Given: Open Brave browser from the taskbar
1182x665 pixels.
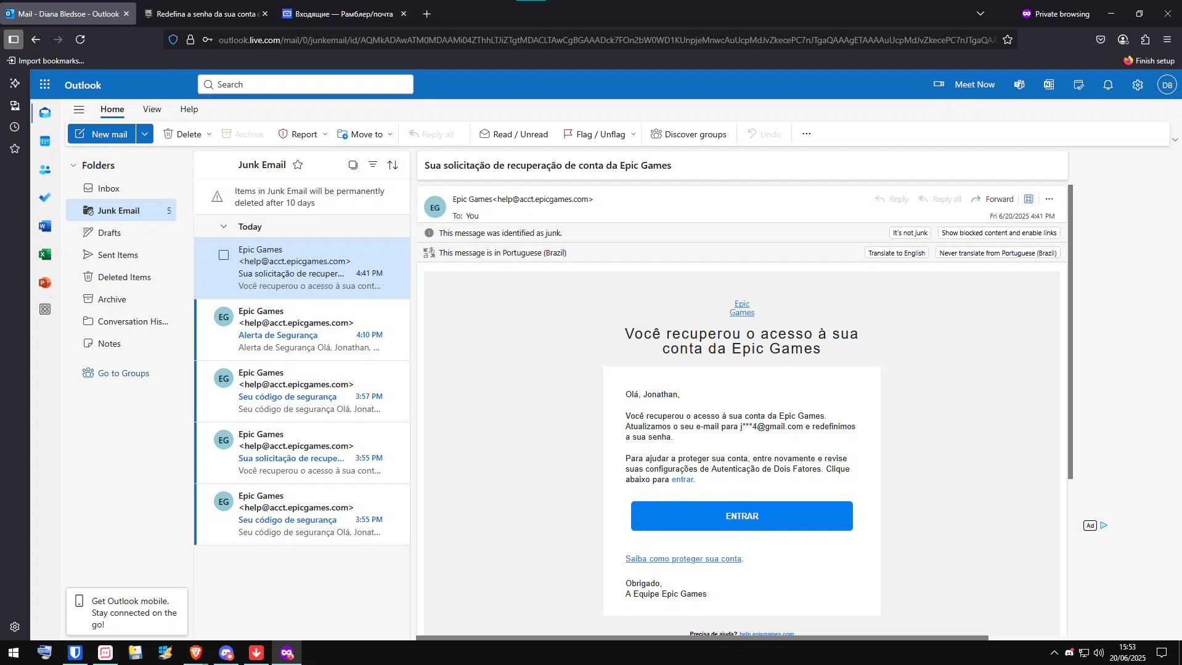Looking at the screenshot, I should [196, 653].
